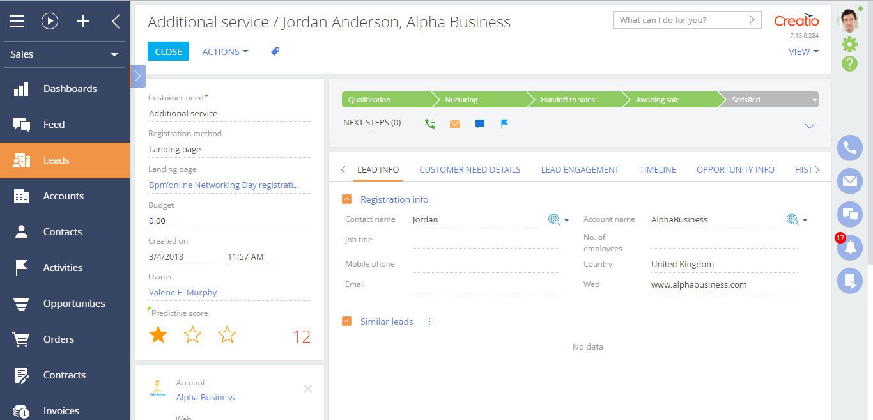Viewport: 873px width, 420px height.
Task: Open Opportunities in the sidebar
Action: pos(65,304)
